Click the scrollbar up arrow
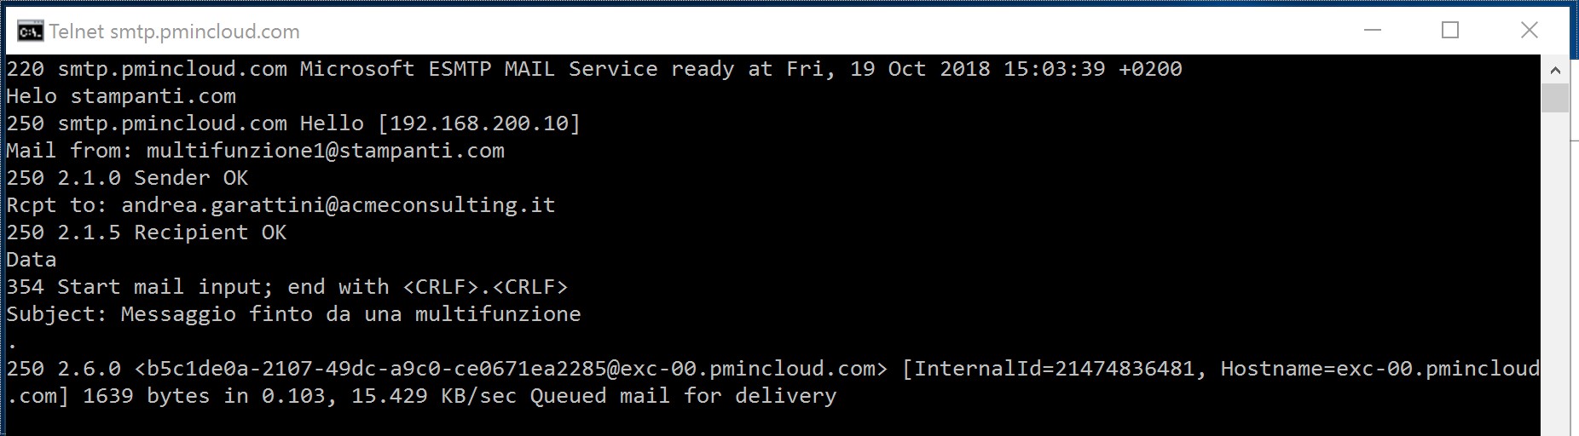This screenshot has height=436, width=1579. 1555,70
